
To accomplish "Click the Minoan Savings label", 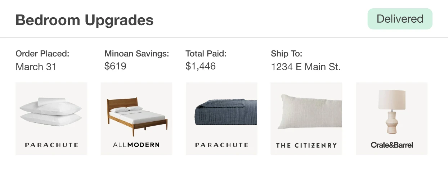I will coord(136,54).
